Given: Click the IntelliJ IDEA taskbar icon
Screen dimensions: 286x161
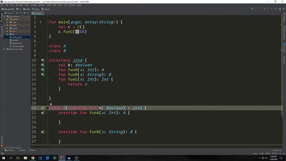Looking at the screenshot, I should click(x=62, y=158).
